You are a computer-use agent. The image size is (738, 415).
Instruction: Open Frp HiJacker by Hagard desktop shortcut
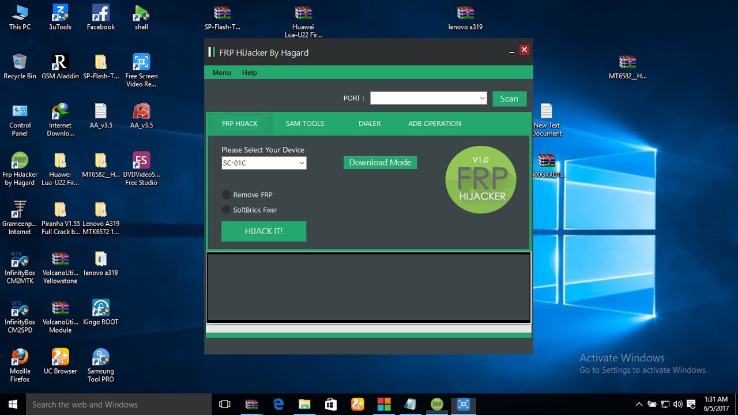click(x=20, y=169)
